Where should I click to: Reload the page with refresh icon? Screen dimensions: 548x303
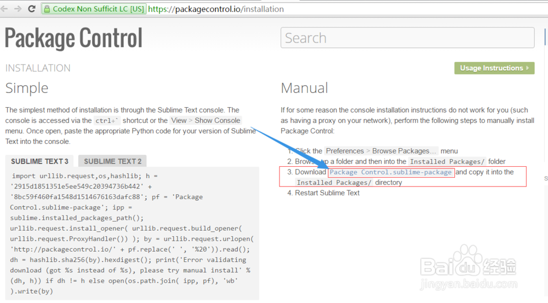32,9
